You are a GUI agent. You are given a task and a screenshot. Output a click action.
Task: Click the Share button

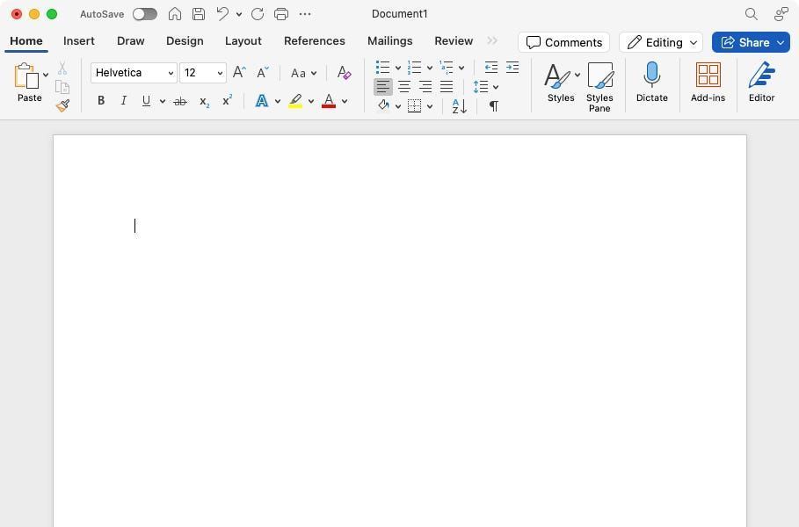(x=751, y=42)
